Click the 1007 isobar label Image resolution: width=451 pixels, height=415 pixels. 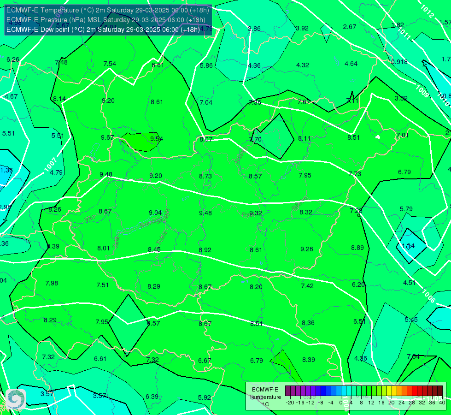pyautogui.click(x=50, y=165)
